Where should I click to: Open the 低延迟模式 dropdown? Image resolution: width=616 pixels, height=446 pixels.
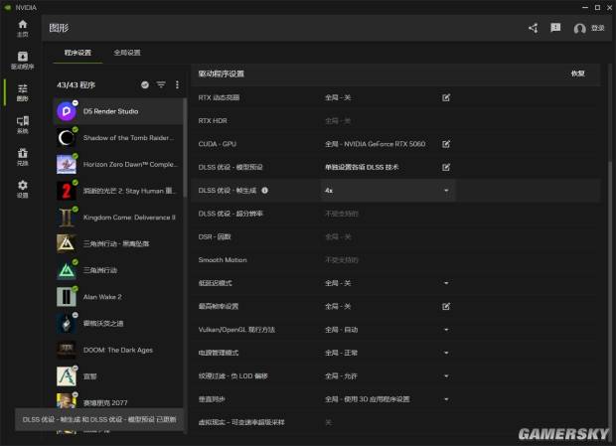[387, 283]
